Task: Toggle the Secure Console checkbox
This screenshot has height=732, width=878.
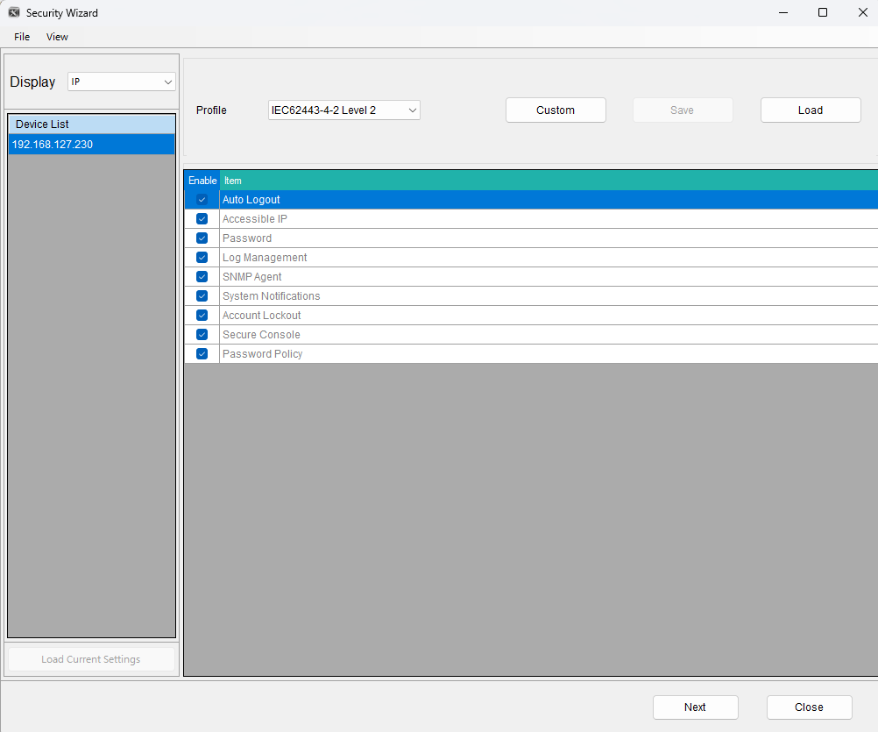Action: (x=202, y=335)
